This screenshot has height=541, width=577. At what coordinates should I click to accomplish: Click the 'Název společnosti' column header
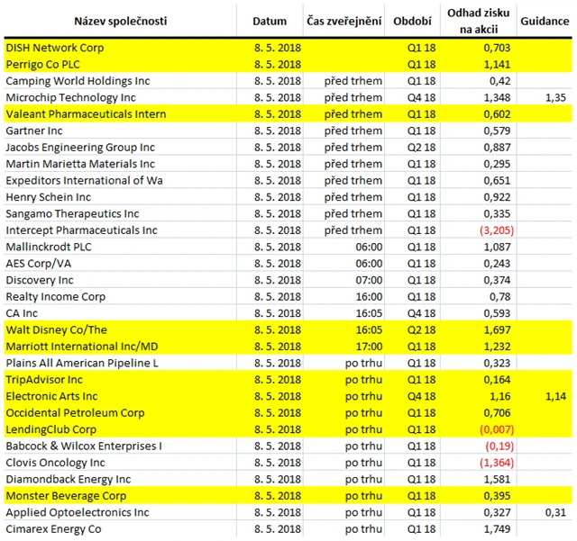[x=119, y=21]
